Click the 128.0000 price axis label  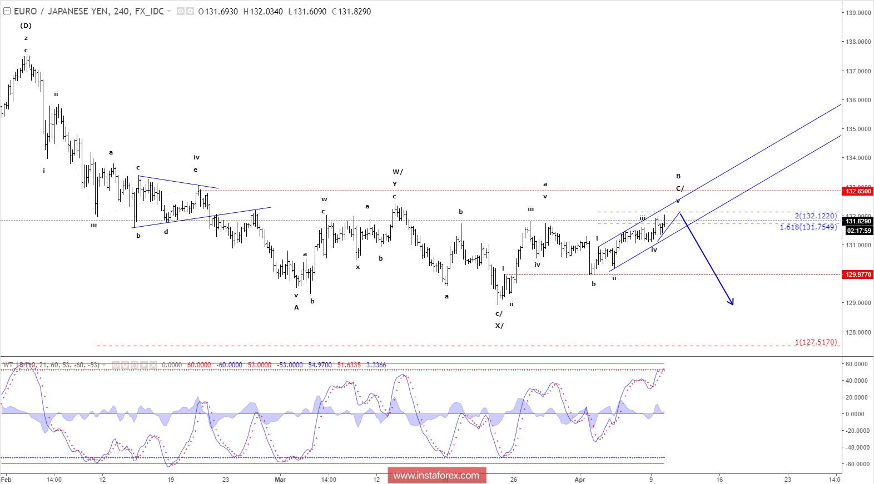click(x=858, y=332)
